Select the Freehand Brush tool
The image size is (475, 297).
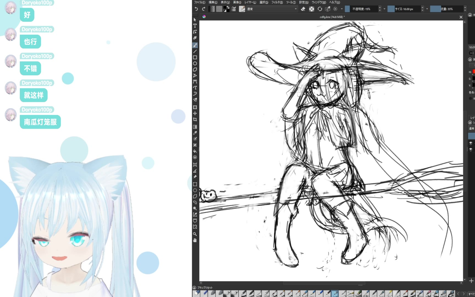pyautogui.click(x=195, y=45)
